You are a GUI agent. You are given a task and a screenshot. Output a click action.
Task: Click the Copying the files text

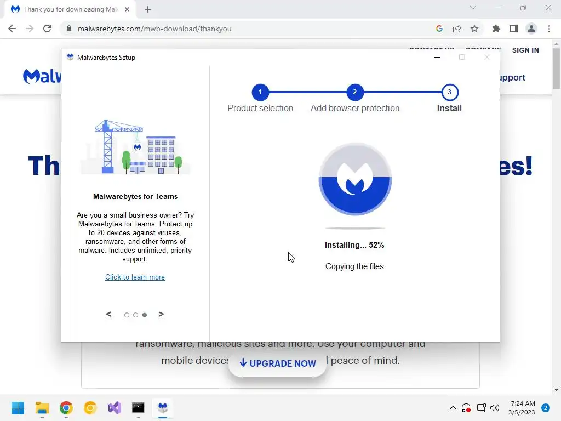[x=354, y=266]
